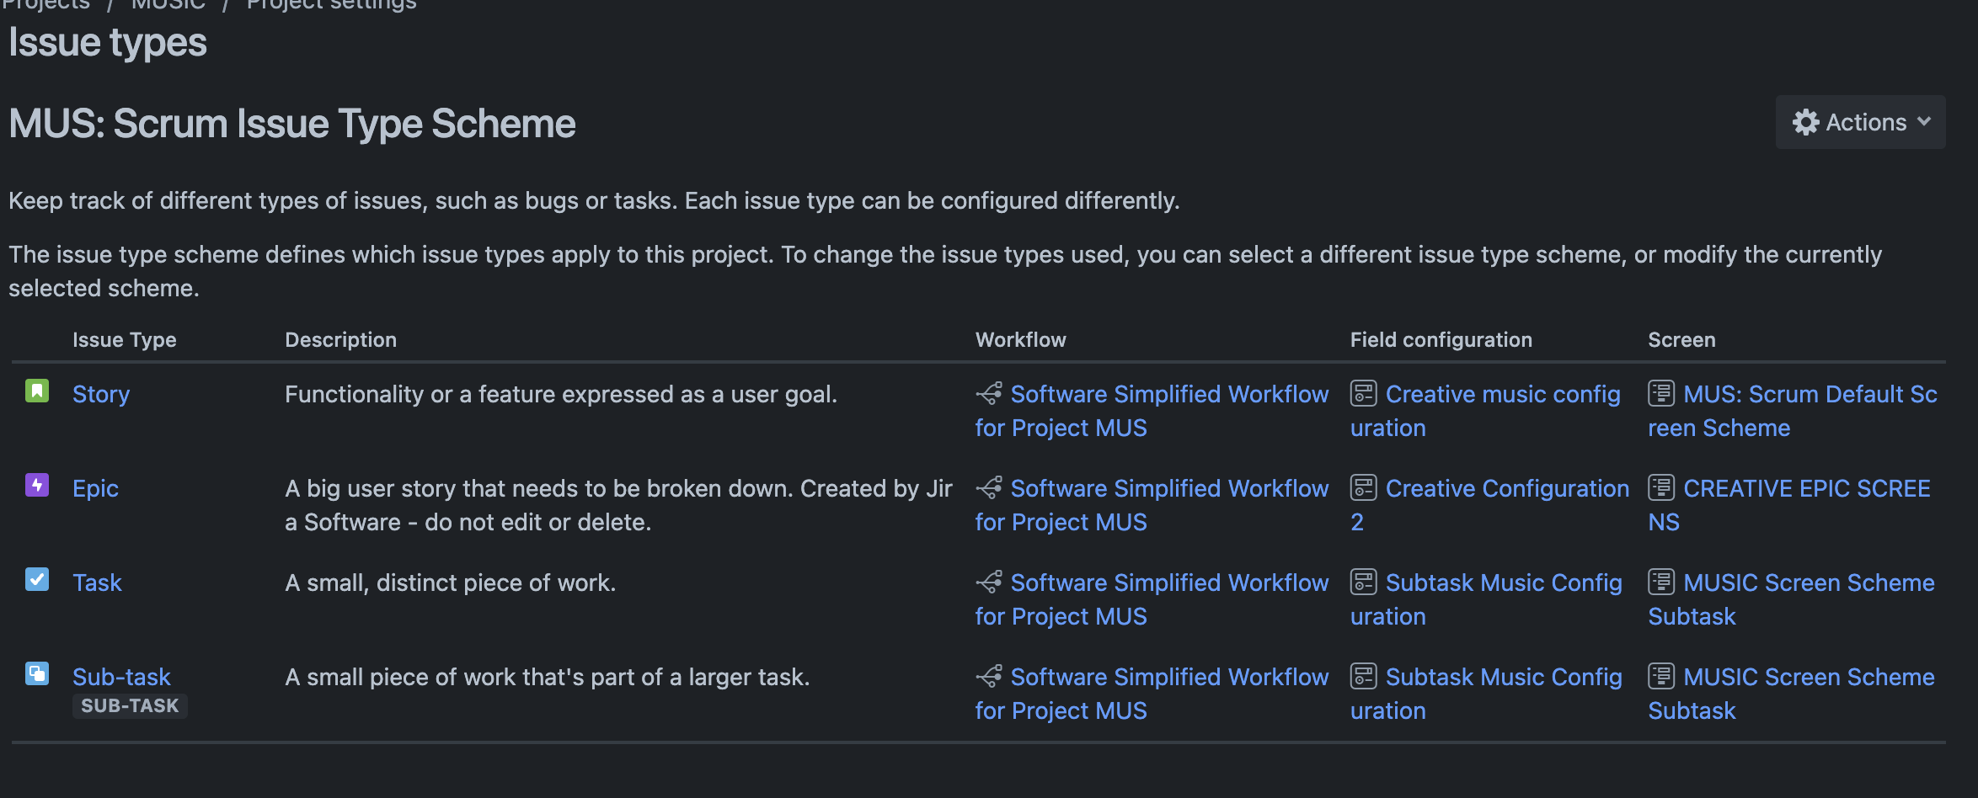The image size is (1978, 798).
Task: Click the screen icon in the Sub-task row
Action: click(1661, 676)
